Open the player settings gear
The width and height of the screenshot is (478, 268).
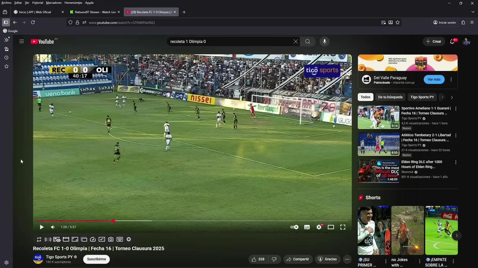coord(319,227)
